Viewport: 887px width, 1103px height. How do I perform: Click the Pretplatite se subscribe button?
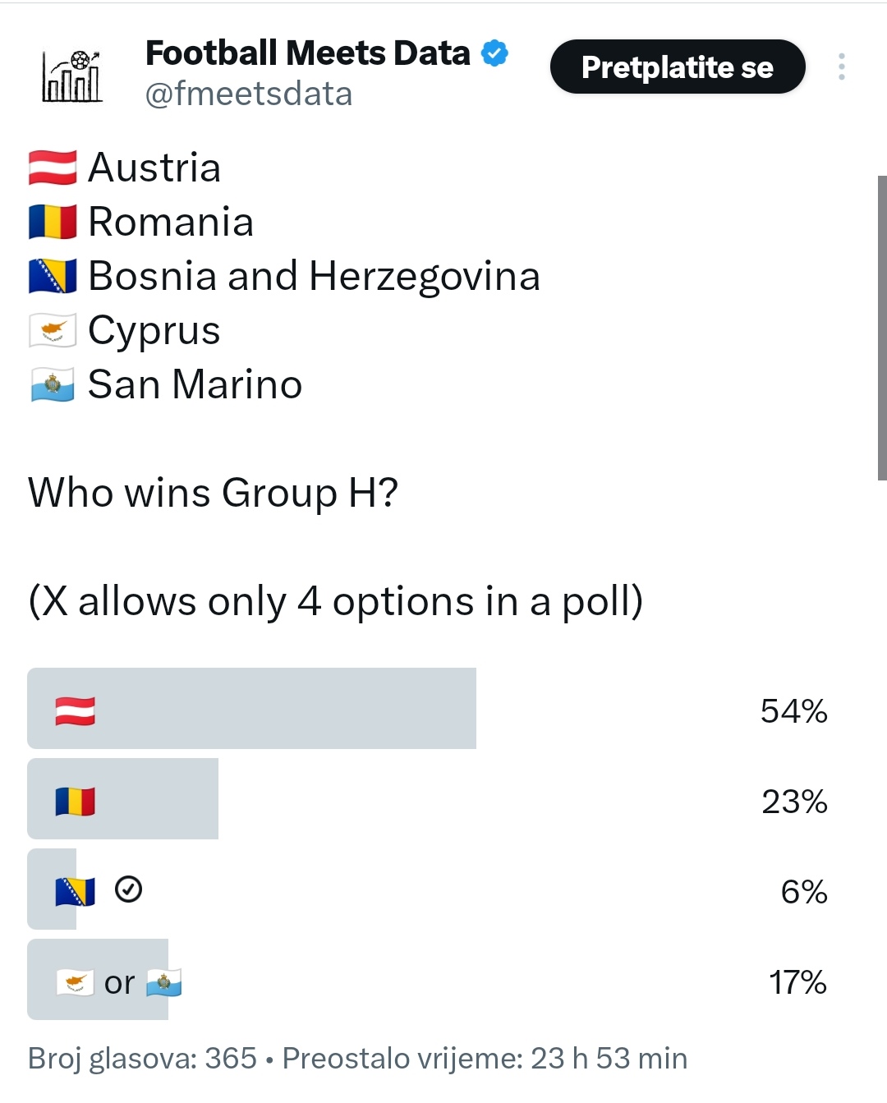[678, 67]
